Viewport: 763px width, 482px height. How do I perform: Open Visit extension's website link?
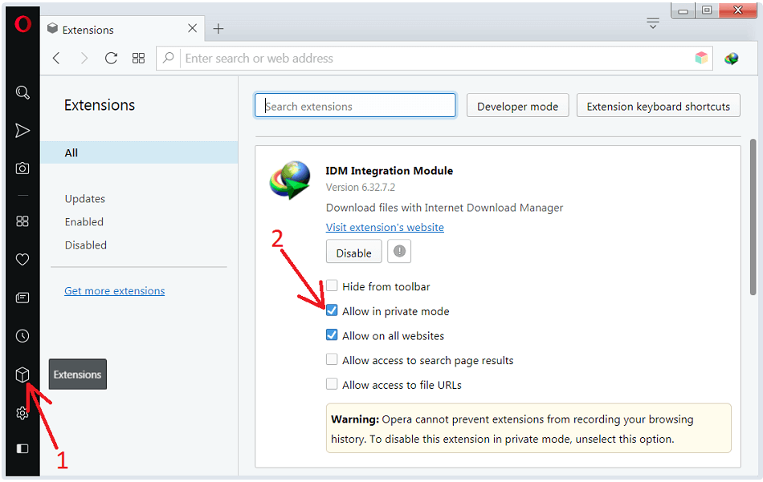[x=385, y=228]
